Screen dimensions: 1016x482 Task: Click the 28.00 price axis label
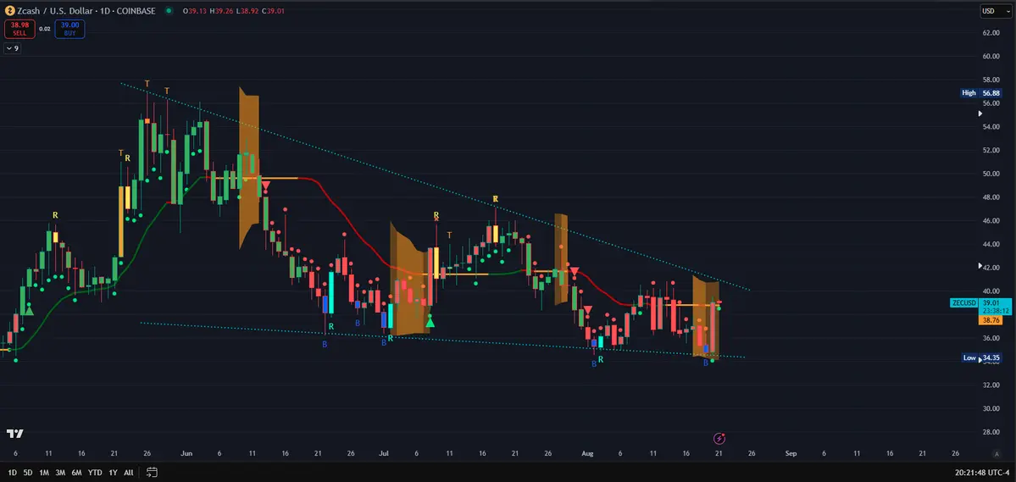point(990,432)
